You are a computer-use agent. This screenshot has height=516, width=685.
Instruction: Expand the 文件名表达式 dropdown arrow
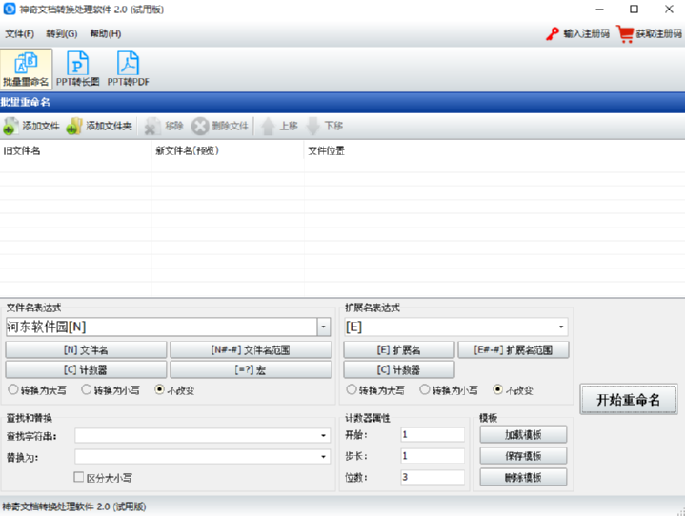click(323, 327)
